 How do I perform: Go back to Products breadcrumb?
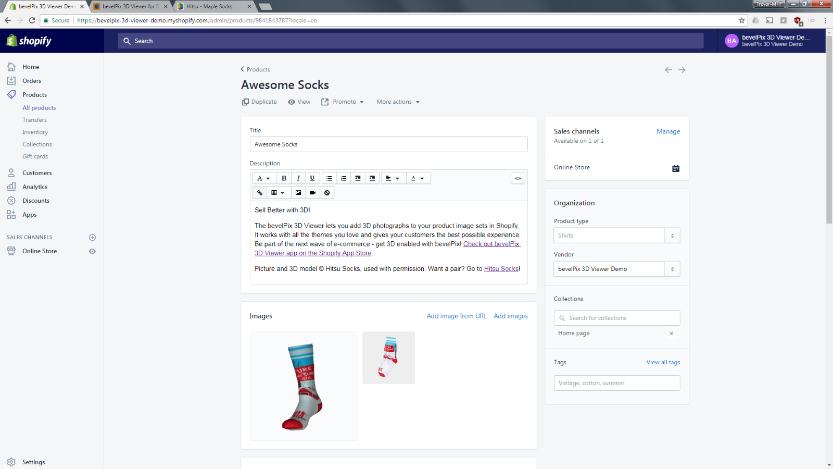255,69
